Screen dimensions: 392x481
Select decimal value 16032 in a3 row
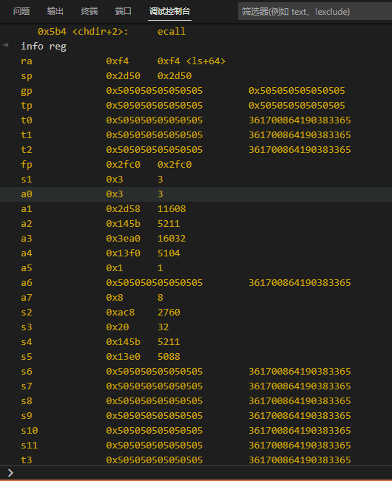[172, 239]
